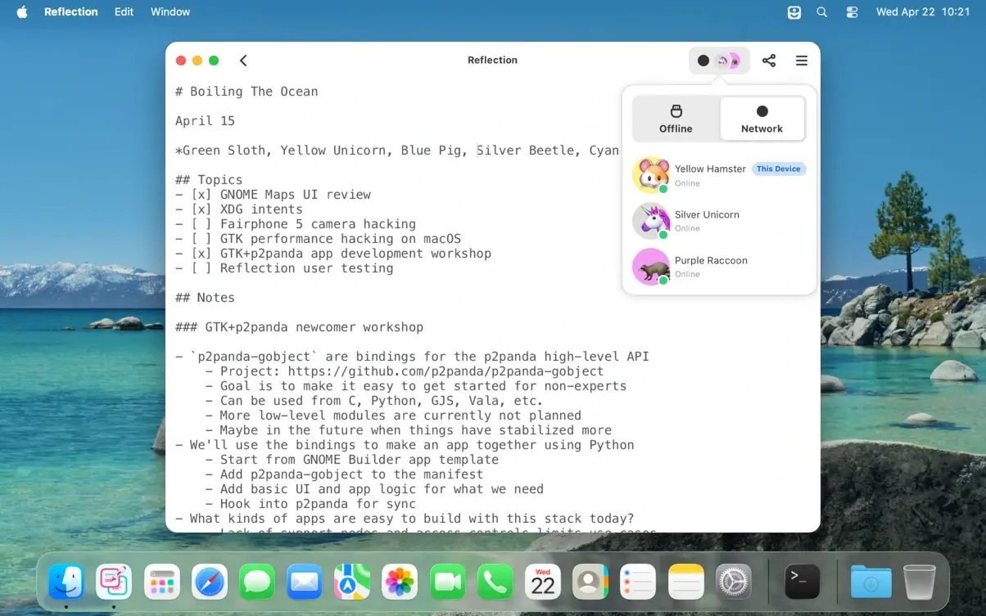The image size is (986, 616).
Task: Click the screen sharing icon in the menu bar
Action: click(x=793, y=11)
